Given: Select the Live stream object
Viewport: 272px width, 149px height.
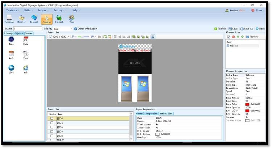Looking at the screenshot, I should coord(11,69).
